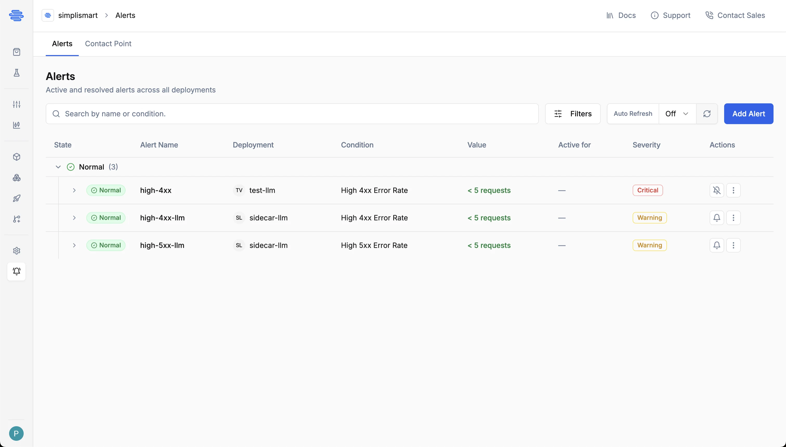Open the stacked cubes icon in sidebar
Image resolution: width=786 pixels, height=447 pixels.
coord(17,178)
